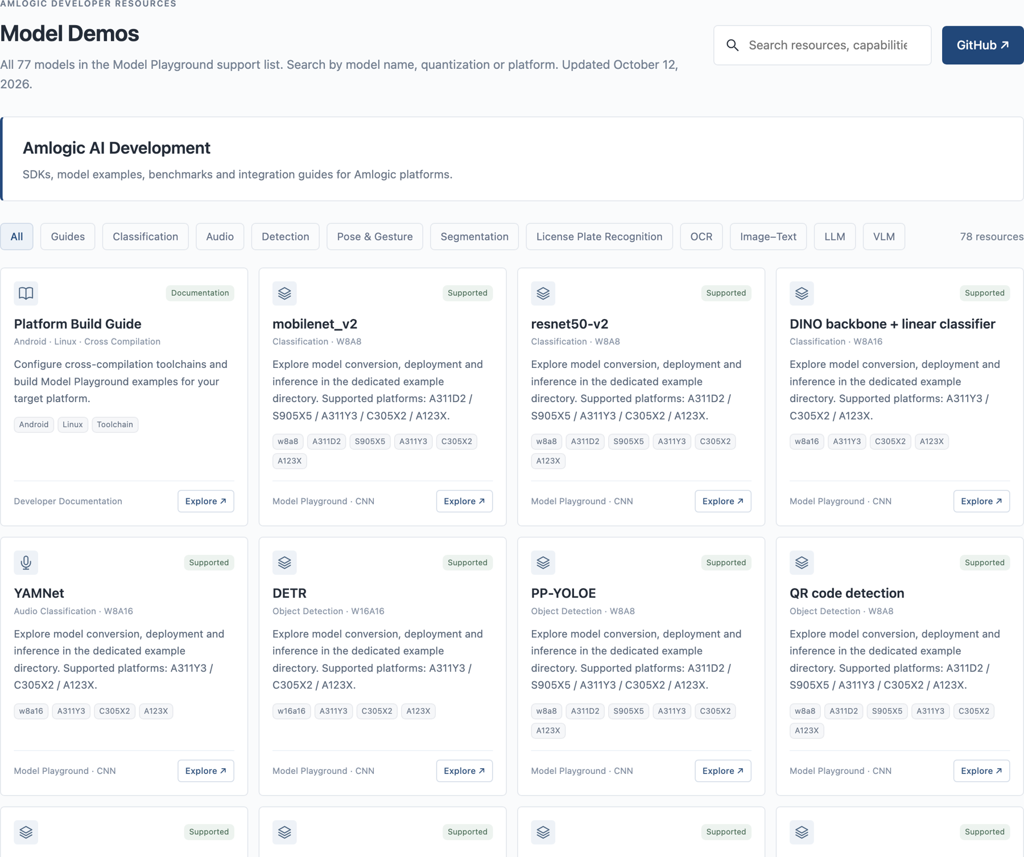The image size is (1024, 857).
Task: Click the microphone icon on YAMNet card
Action: click(26, 562)
